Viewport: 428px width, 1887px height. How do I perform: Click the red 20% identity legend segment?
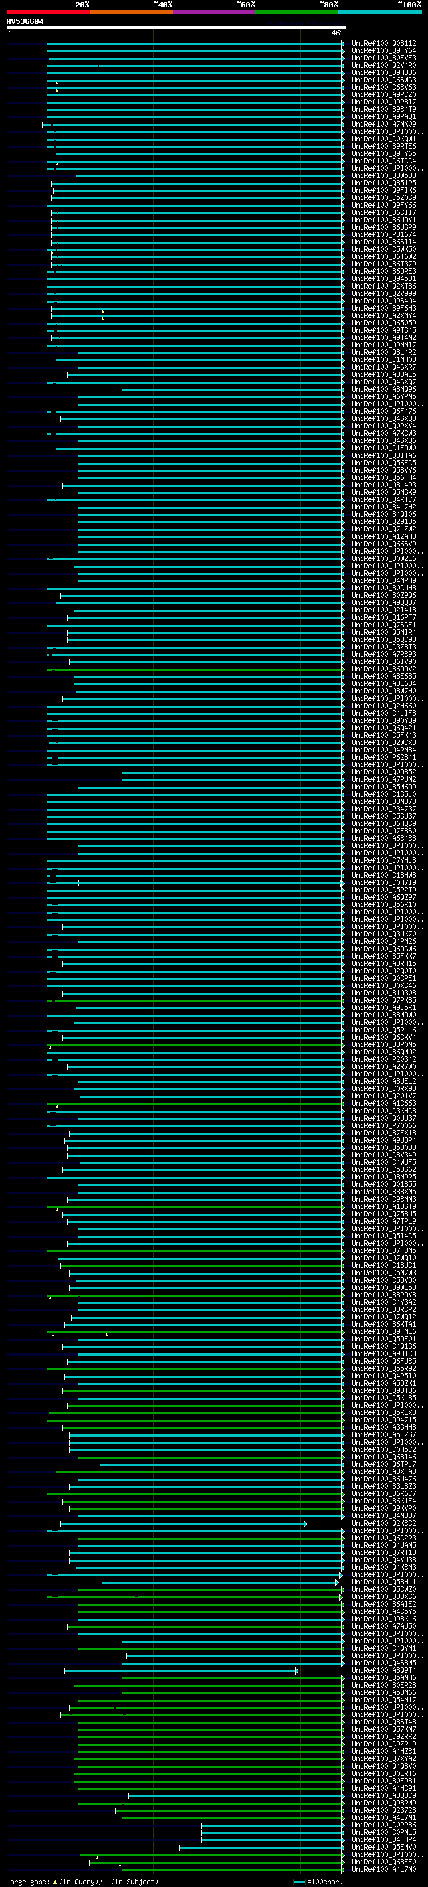pos(47,12)
